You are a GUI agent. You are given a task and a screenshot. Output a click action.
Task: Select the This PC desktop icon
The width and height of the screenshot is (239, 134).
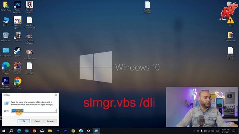tap(6, 22)
